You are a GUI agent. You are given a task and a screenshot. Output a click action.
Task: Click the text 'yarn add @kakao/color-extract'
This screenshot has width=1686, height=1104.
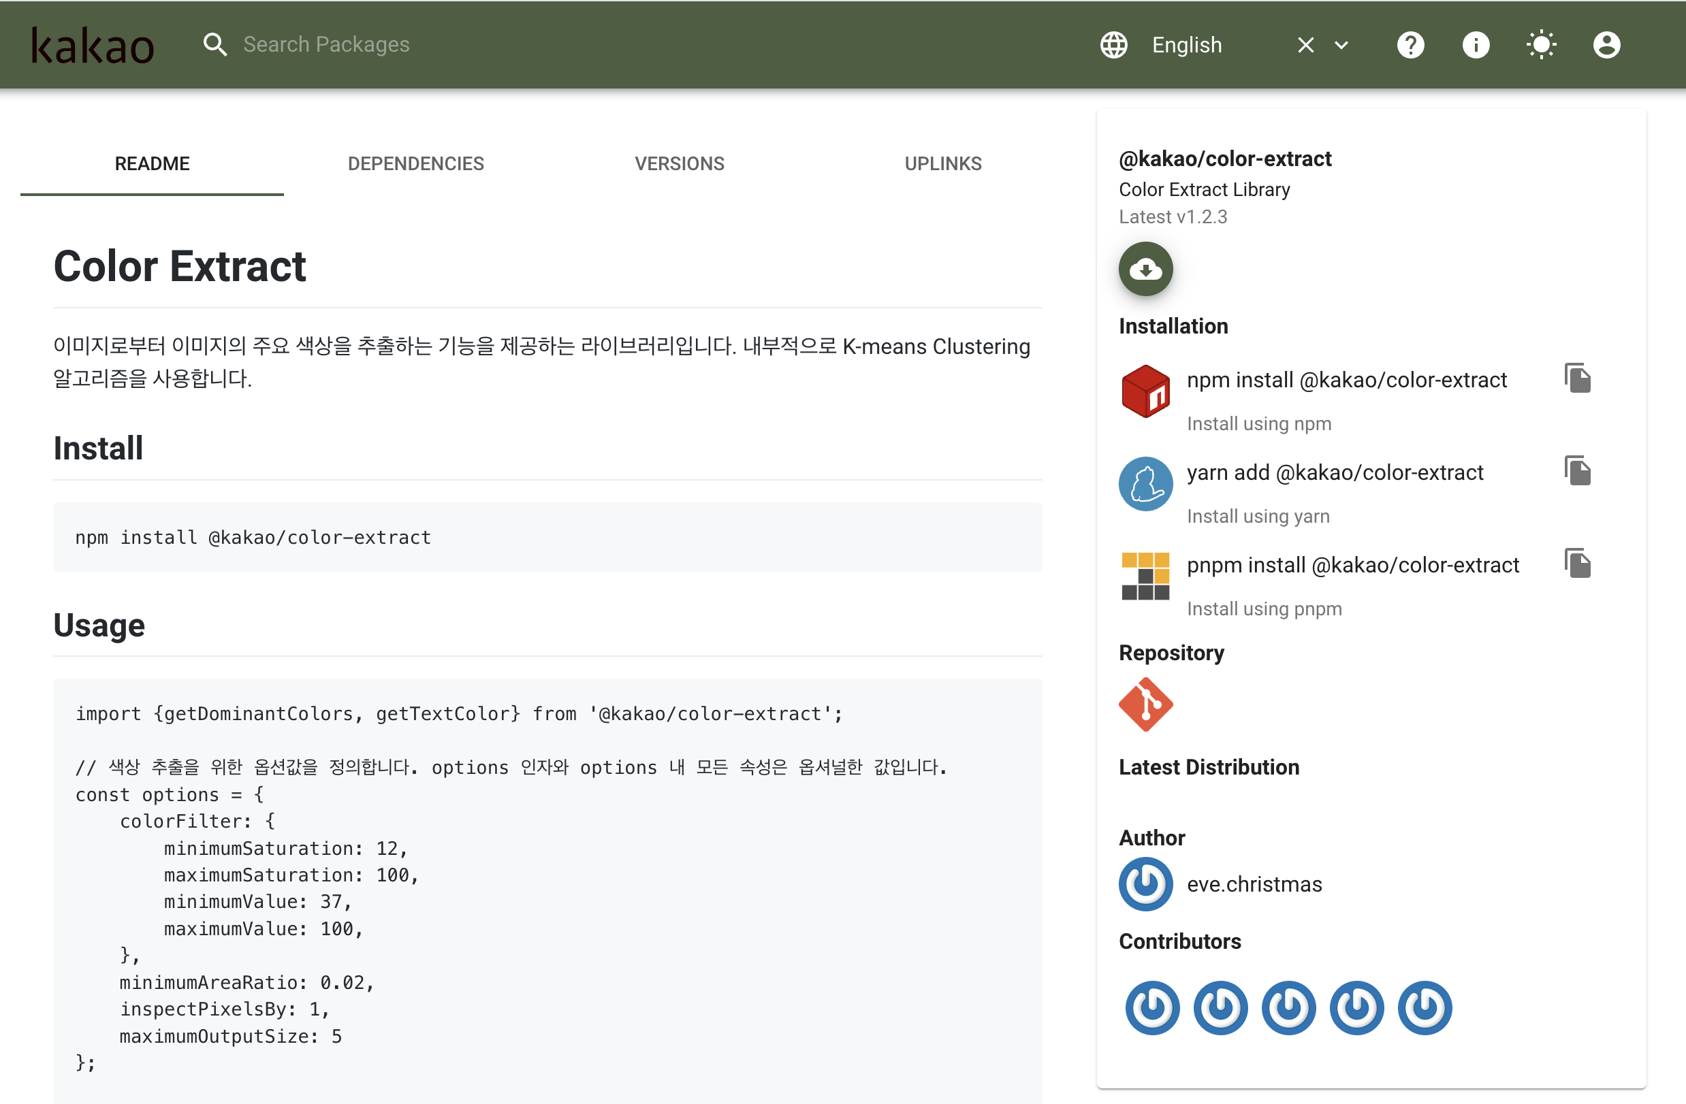[x=1335, y=472]
